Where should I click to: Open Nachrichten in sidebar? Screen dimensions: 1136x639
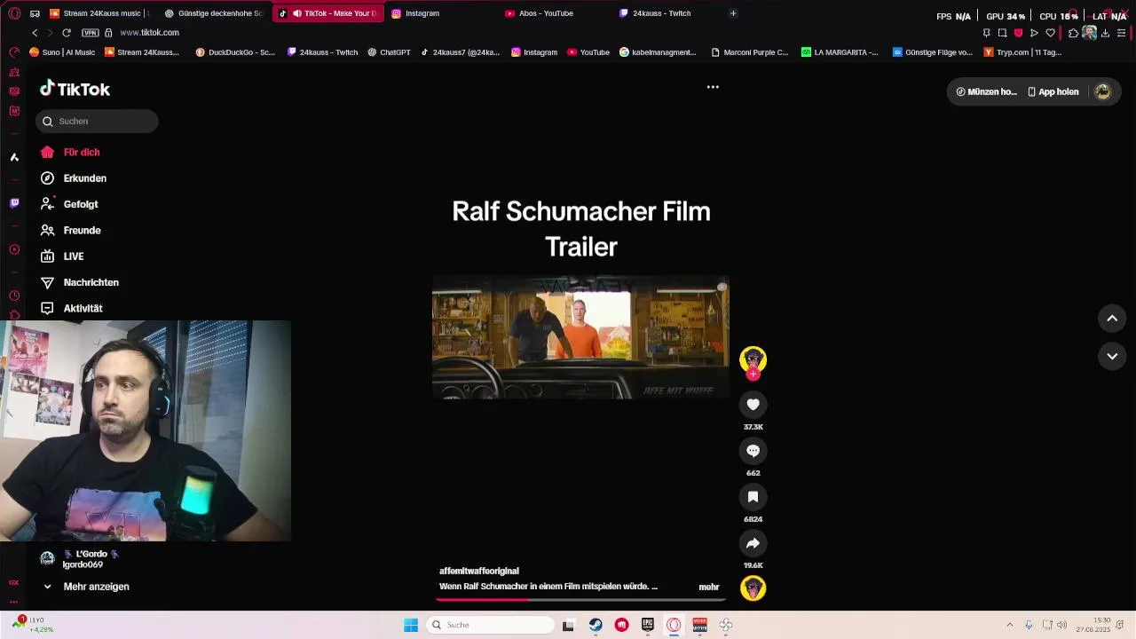point(80,282)
